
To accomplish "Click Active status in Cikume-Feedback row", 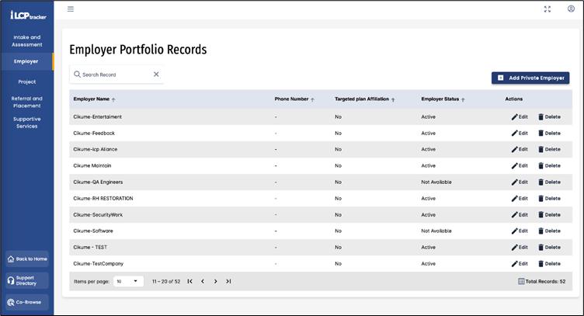I will tap(429, 134).
